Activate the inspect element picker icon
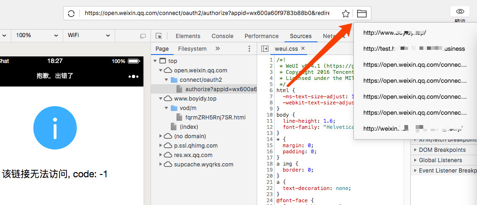The height and width of the screenshot is (205, 477). [x=159, y=36]
